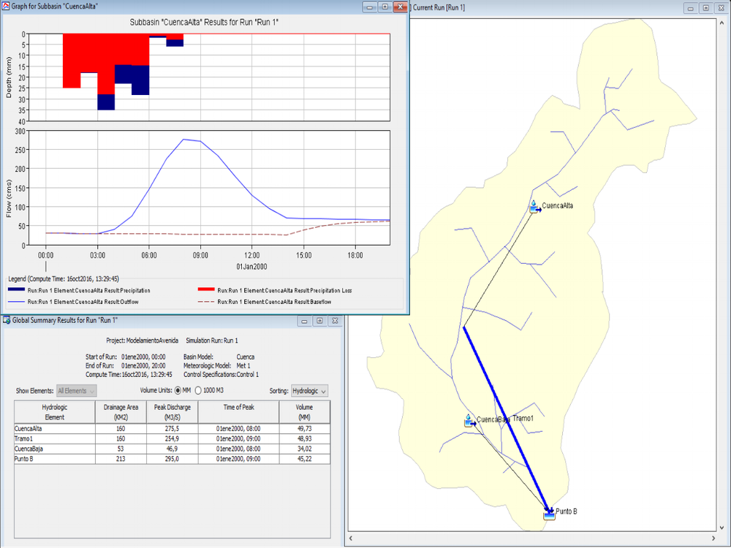The image size is (731, 548).
Task: Click the Peak Discharge column header
Action: tap(173, 411)
